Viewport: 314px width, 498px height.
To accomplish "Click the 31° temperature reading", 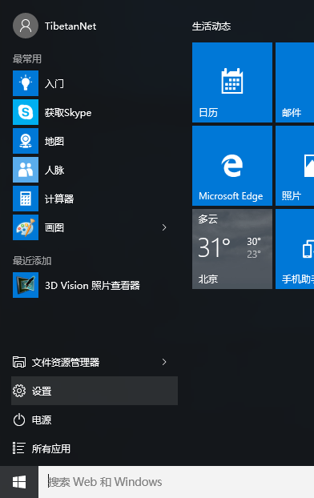I will [214, 247].
